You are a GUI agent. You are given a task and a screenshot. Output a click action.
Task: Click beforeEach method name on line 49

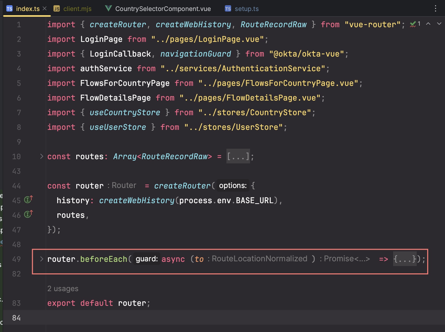pos(104,259)
